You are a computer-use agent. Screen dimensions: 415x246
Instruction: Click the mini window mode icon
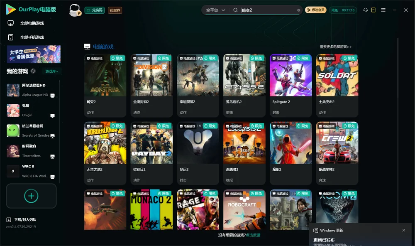pos(373,10)
